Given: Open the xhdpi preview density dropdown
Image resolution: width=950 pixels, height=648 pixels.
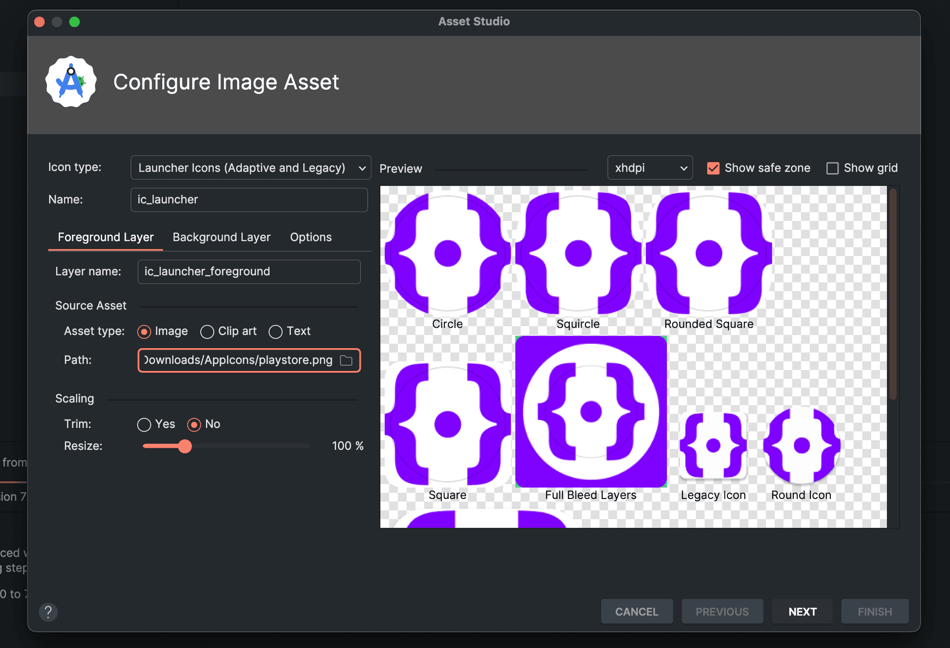Looking at the screenshot, I should point(649,168).
